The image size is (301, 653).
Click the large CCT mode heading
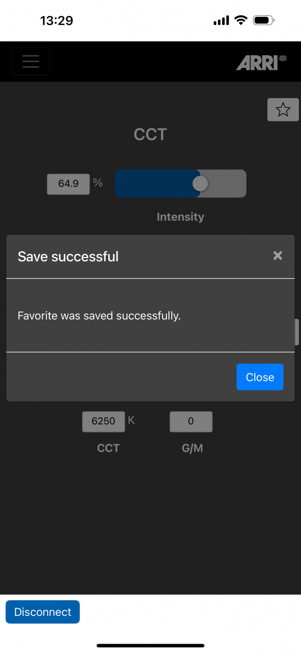[150, 135]
